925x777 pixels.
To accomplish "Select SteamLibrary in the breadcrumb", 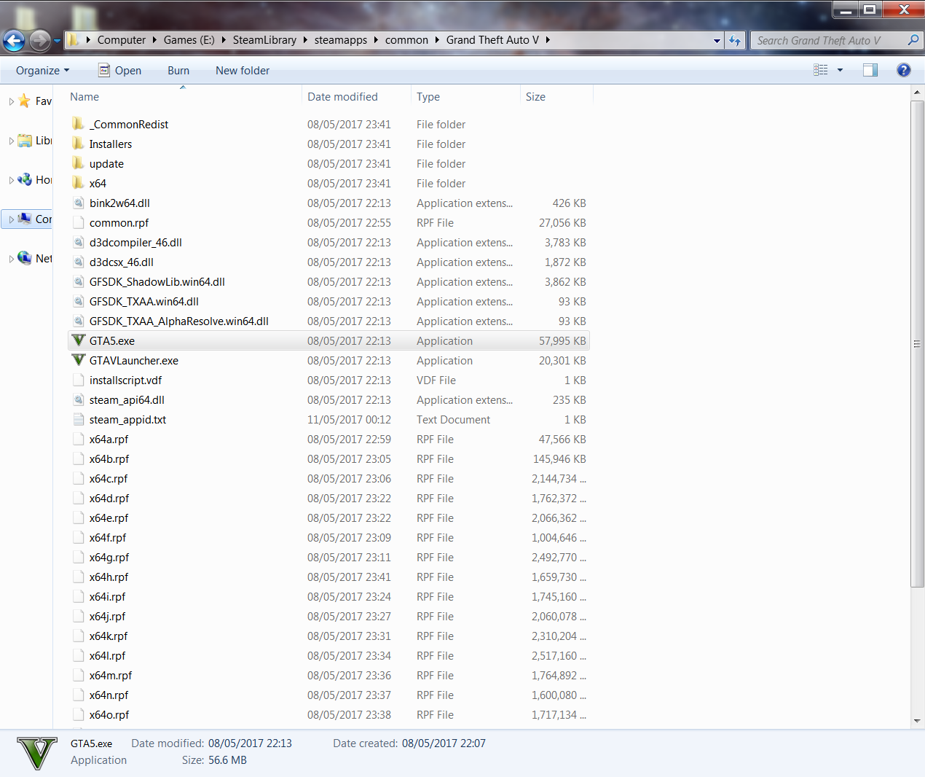I will pos(264,40).
